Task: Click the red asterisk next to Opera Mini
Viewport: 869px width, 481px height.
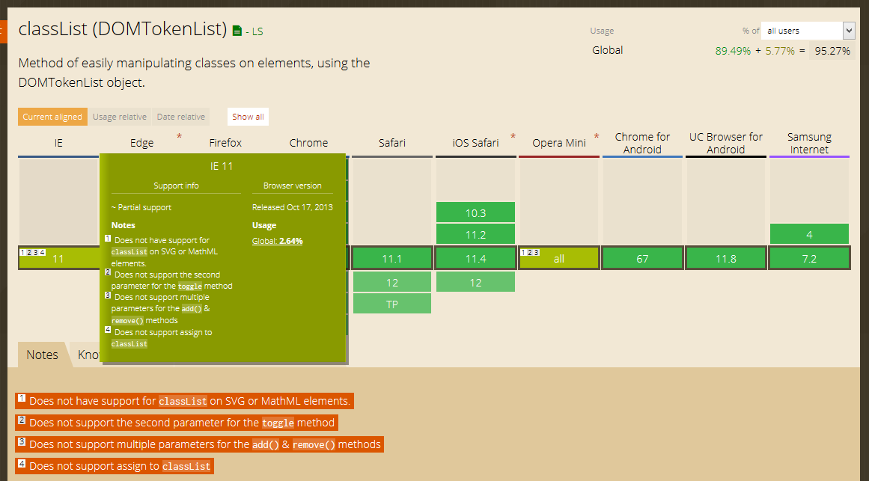Action: tap(597, 137)
